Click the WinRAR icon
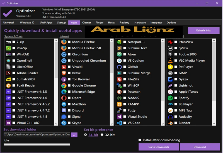This screenshot has width=223, height=153. (8, 54)
